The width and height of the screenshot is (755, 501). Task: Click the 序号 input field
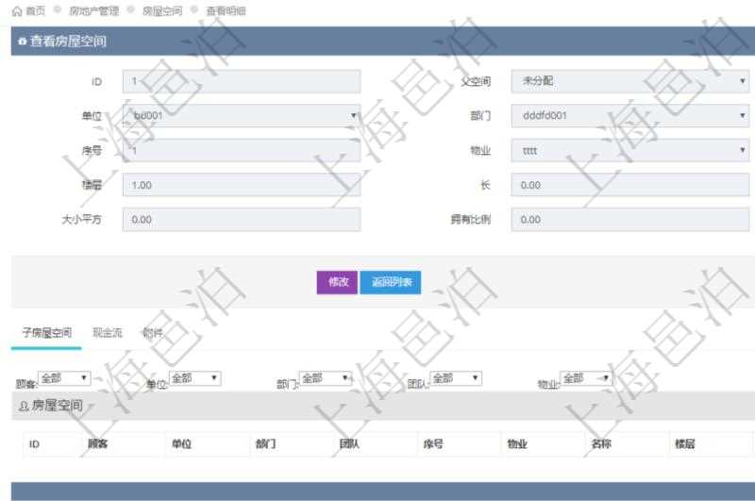tap(242, 150)
